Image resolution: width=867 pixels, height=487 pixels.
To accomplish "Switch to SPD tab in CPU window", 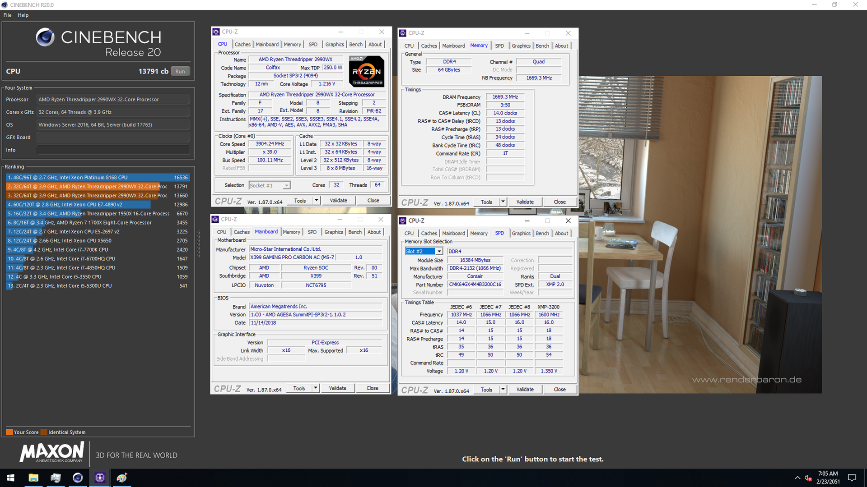I will [313, 45].
